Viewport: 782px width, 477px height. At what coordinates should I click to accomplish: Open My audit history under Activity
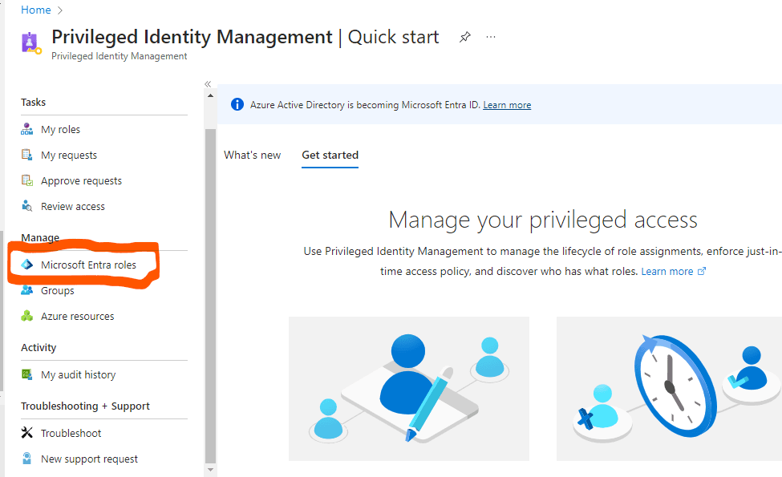(x=78, y=375)
